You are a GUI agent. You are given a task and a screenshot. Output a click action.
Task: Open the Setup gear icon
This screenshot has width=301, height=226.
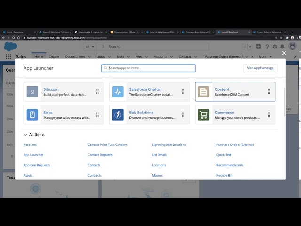click(x=275, y=47)
